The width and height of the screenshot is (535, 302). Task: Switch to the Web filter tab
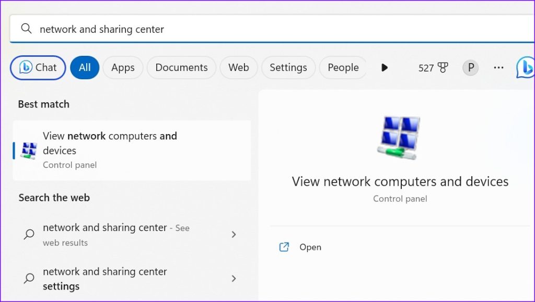point(238,67)
